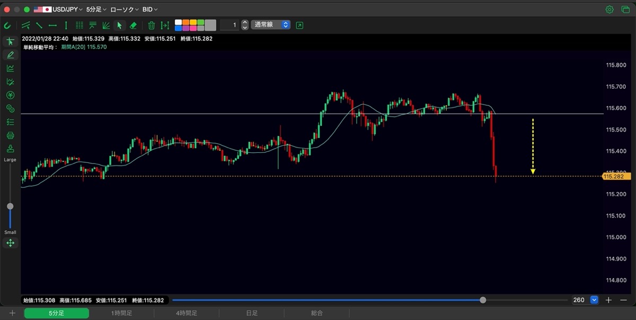Activate the arrow pointer tool
The width and height of the screenshot is (636, 320).
click(120, 25)
